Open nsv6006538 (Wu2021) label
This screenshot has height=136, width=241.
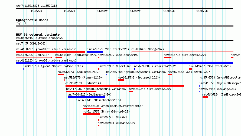coord(113,117)
